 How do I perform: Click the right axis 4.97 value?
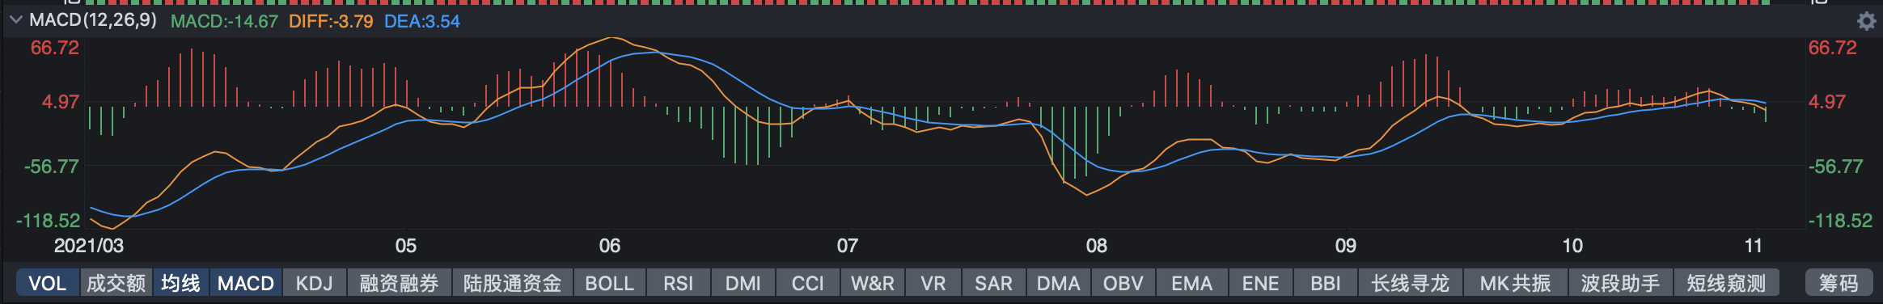pos(1827,102)
